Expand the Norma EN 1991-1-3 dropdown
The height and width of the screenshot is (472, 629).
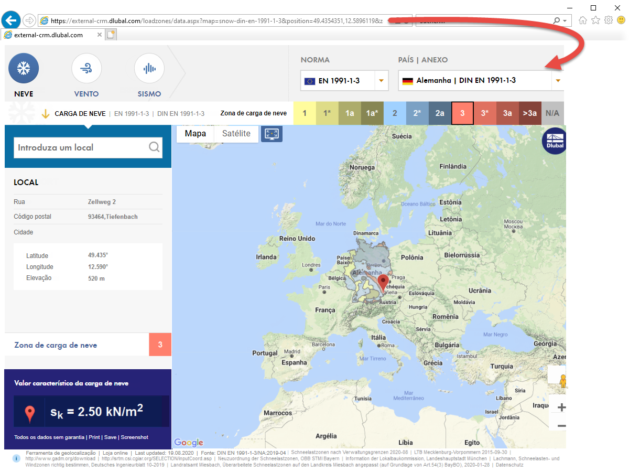382,81
